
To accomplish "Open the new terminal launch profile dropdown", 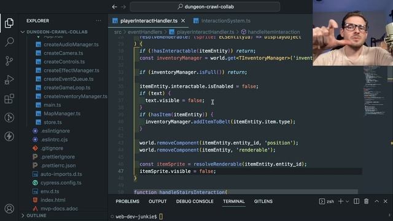I will click(x=347, y=201).
